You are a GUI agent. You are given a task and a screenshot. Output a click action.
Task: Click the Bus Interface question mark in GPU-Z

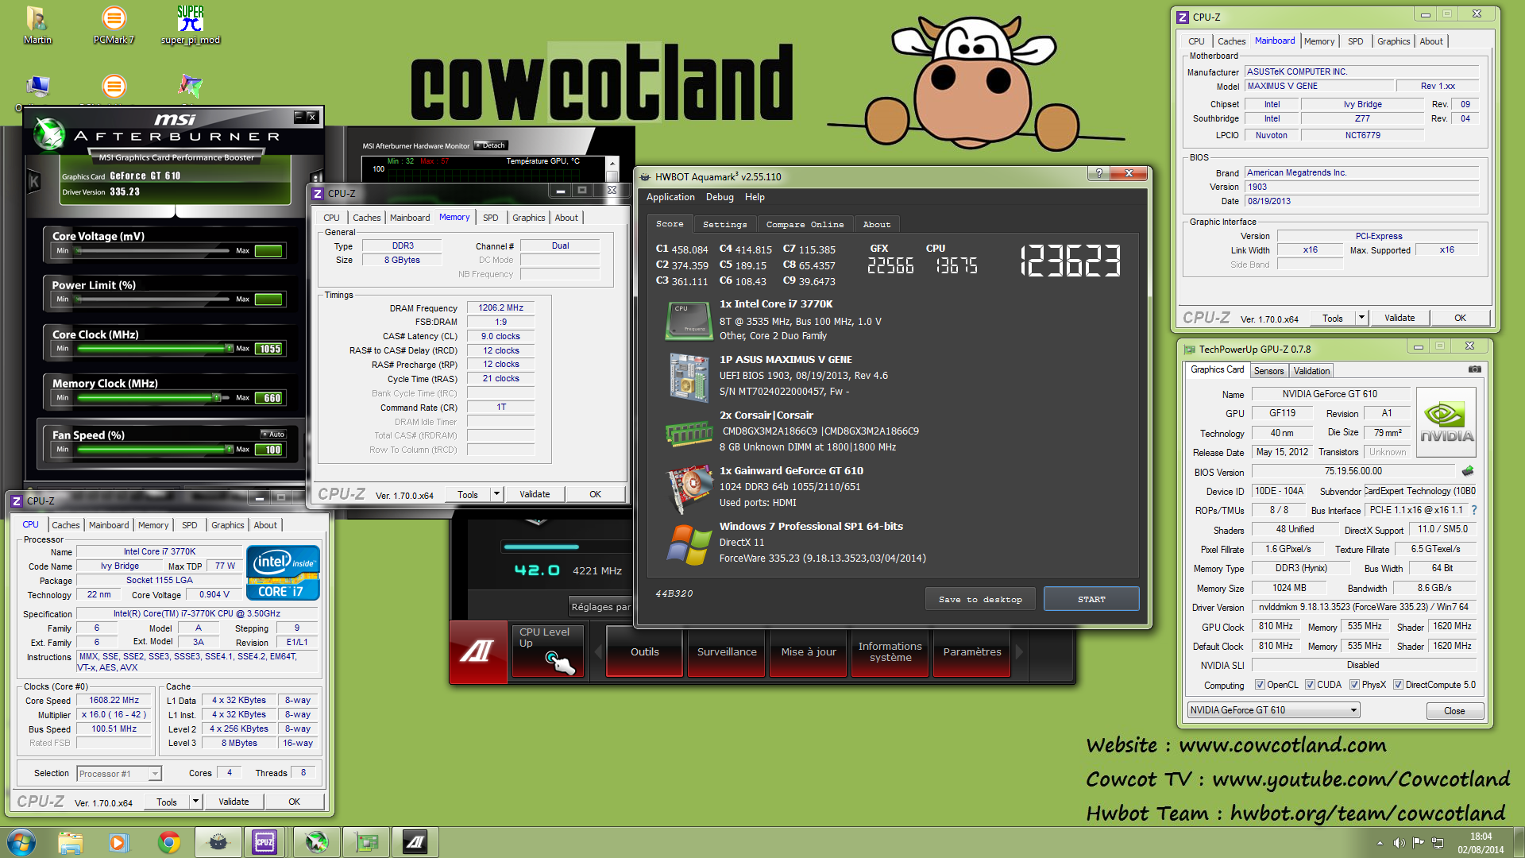coord(1474,510)
